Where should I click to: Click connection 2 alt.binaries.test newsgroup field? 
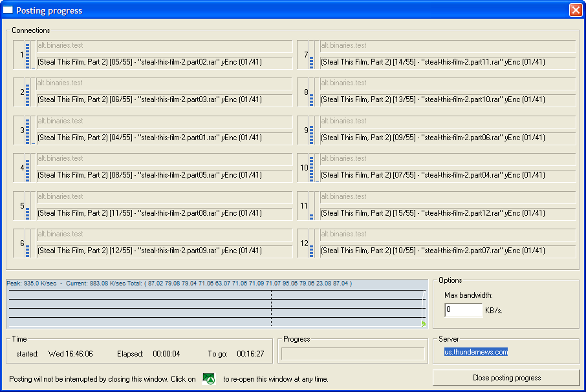tap(164, 83)
